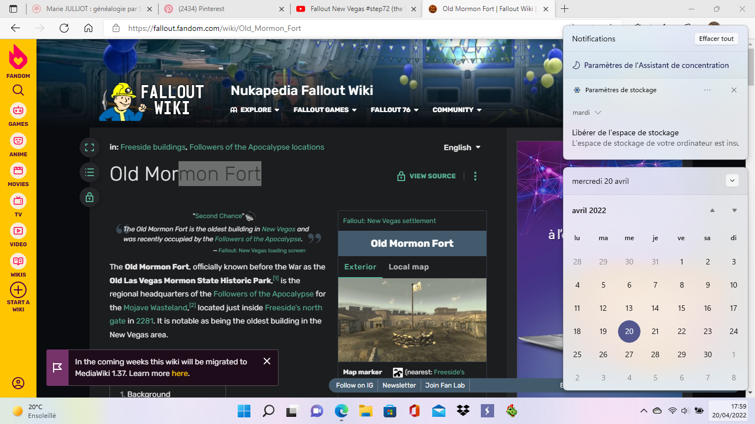Open the Video section in the sidebar

(18, 236)
